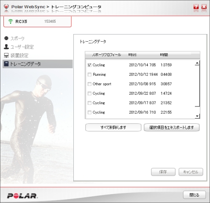Sort by 時間 duration column header
The height and width of the screenshot is (203, 210).
[164, 55]
